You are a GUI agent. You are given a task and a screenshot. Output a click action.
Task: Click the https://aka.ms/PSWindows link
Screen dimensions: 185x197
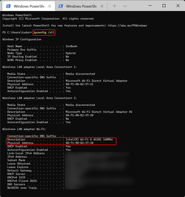127,26
